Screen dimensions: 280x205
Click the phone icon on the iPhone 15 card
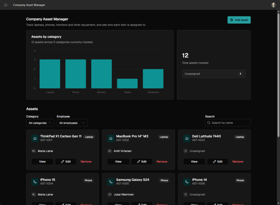click(35, 182)
